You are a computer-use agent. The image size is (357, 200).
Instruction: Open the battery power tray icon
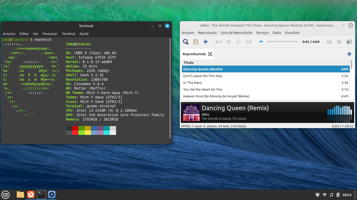pos(338,195)
